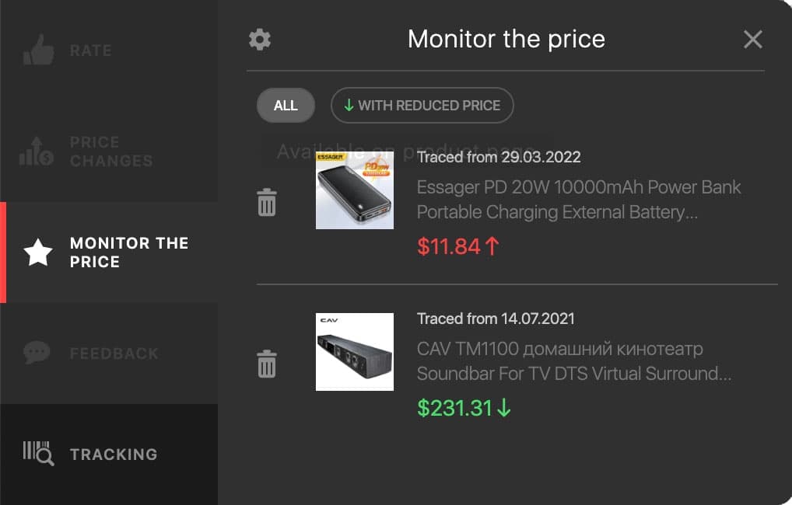Screen dimensions: 792x505
Task: Click the thumbs-up Rate icon
Action: pos(38,50)
